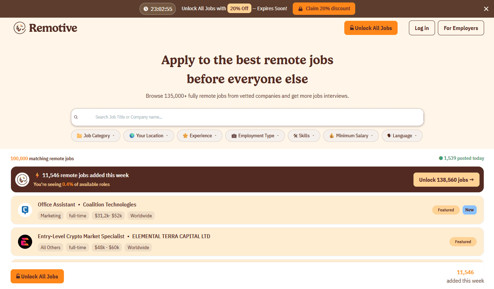Click Worldwide tag on Office Assistant row

(x=141, y=216)
